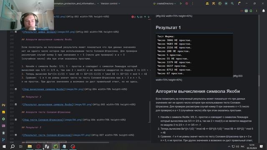This screenshot has height=150, width=267.
Task: Open Problems tool window in sidebar
Action: point(3,133)
